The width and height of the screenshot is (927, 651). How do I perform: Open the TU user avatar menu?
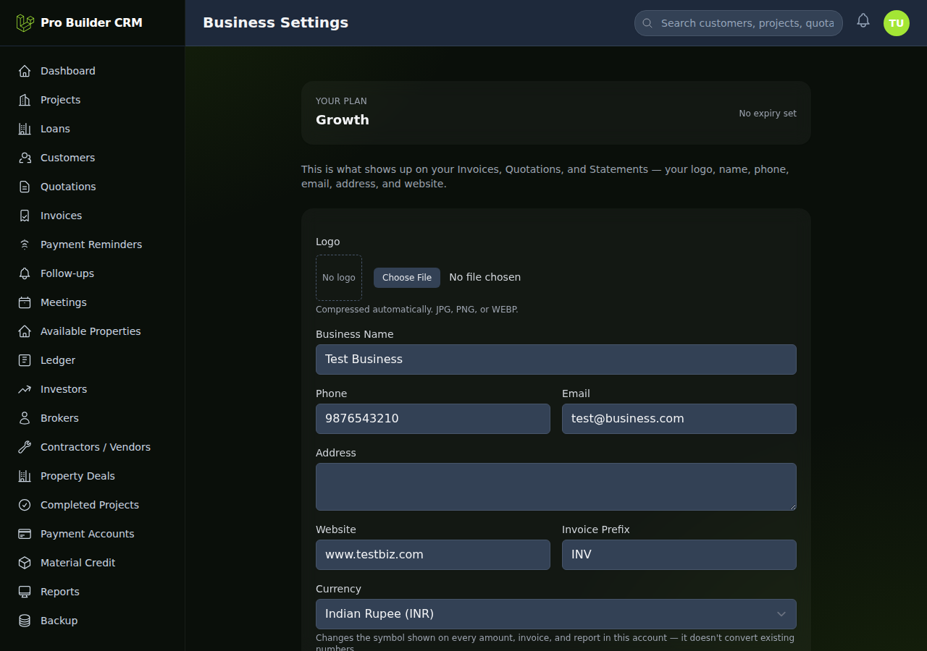(897, 23)
